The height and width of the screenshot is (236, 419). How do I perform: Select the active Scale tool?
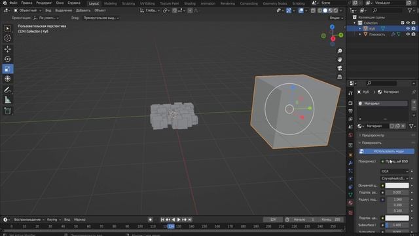(7, 69)
